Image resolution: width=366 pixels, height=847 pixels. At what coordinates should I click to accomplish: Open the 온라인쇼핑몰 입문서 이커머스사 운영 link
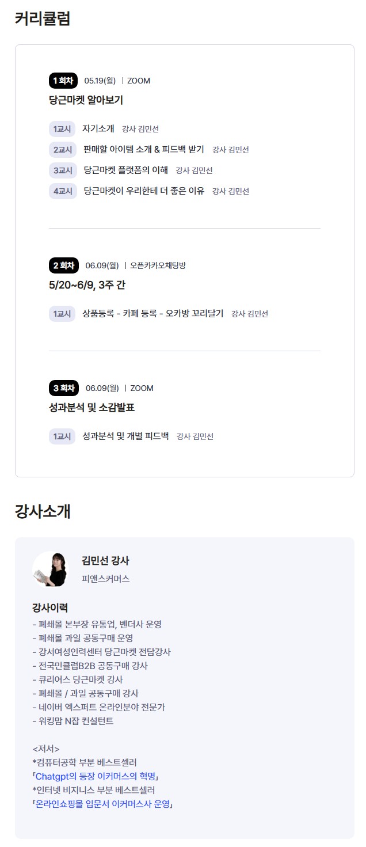[103, 804]
